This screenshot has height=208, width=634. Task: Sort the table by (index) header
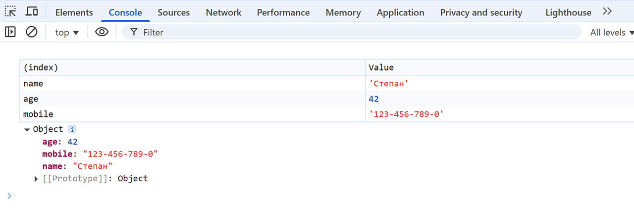pos(193,67)
